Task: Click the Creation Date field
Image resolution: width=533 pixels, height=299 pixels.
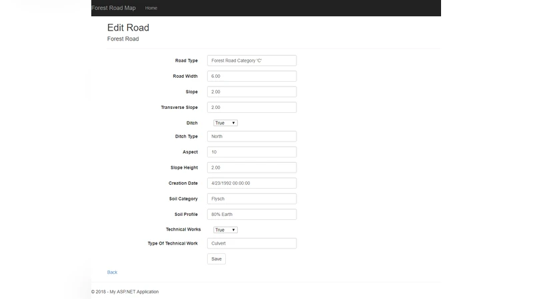Action: (x=251, y=183)
